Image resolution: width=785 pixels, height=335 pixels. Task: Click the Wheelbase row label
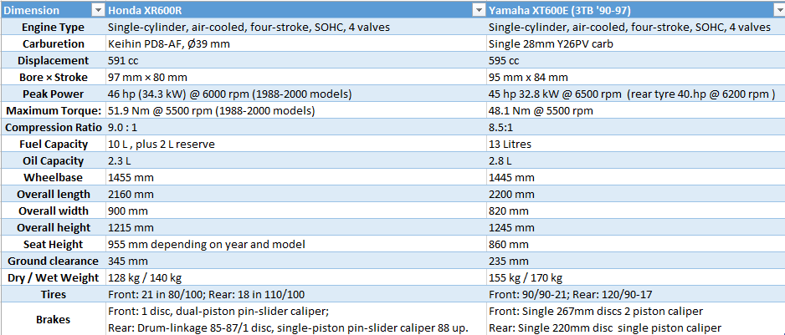[53, 177]
